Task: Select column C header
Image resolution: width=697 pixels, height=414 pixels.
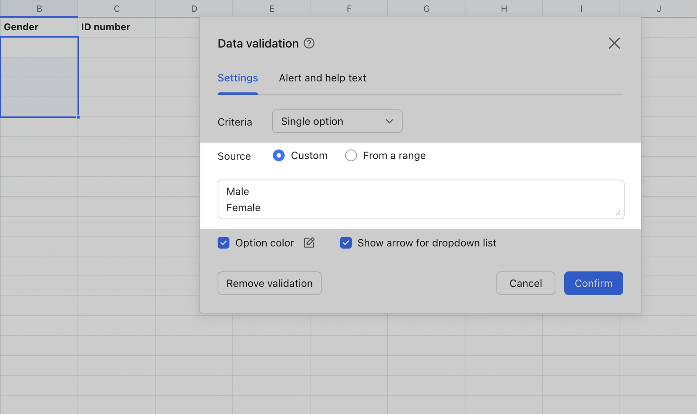Action: [117, 8]
